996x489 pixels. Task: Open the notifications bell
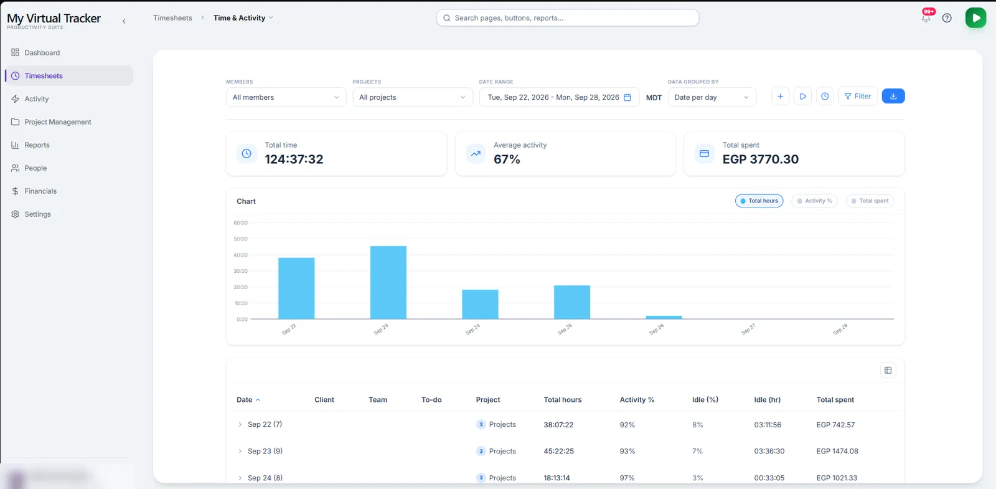(x=926, y=18)
